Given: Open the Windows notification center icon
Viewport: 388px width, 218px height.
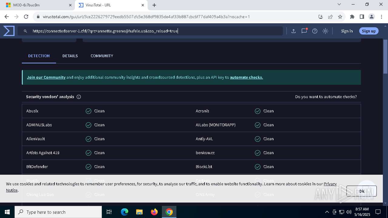Looking at the screenshot, I should [378, 212].
